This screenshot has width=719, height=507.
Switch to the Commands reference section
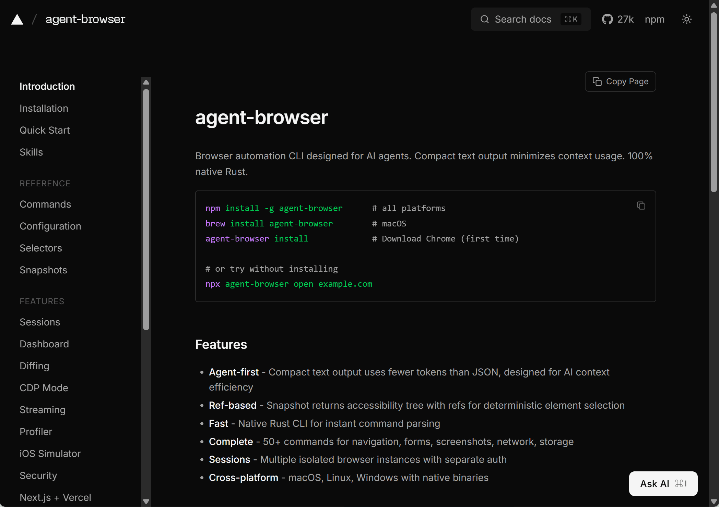coord(45,204)
